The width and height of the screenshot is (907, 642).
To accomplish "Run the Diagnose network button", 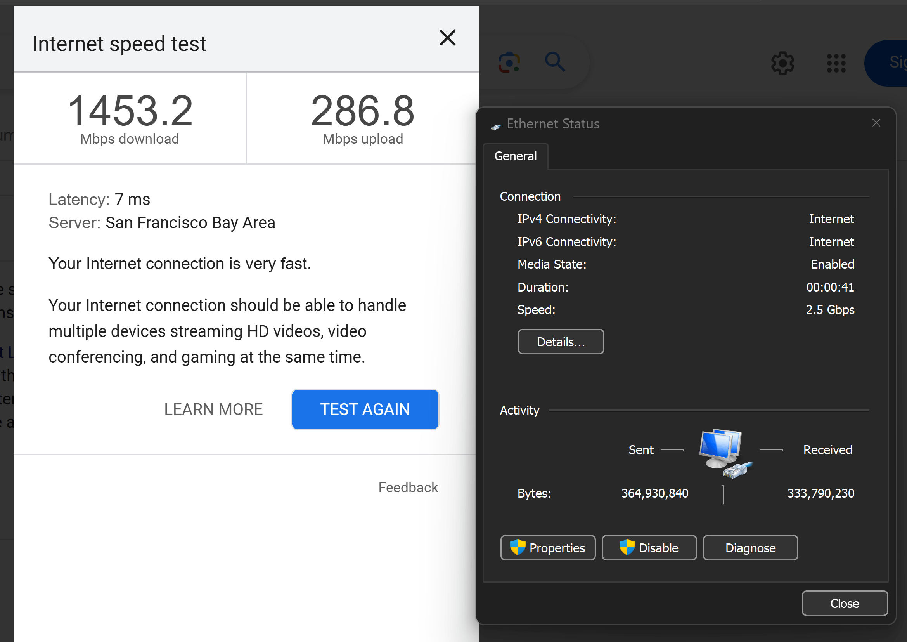I will [750, 548].
